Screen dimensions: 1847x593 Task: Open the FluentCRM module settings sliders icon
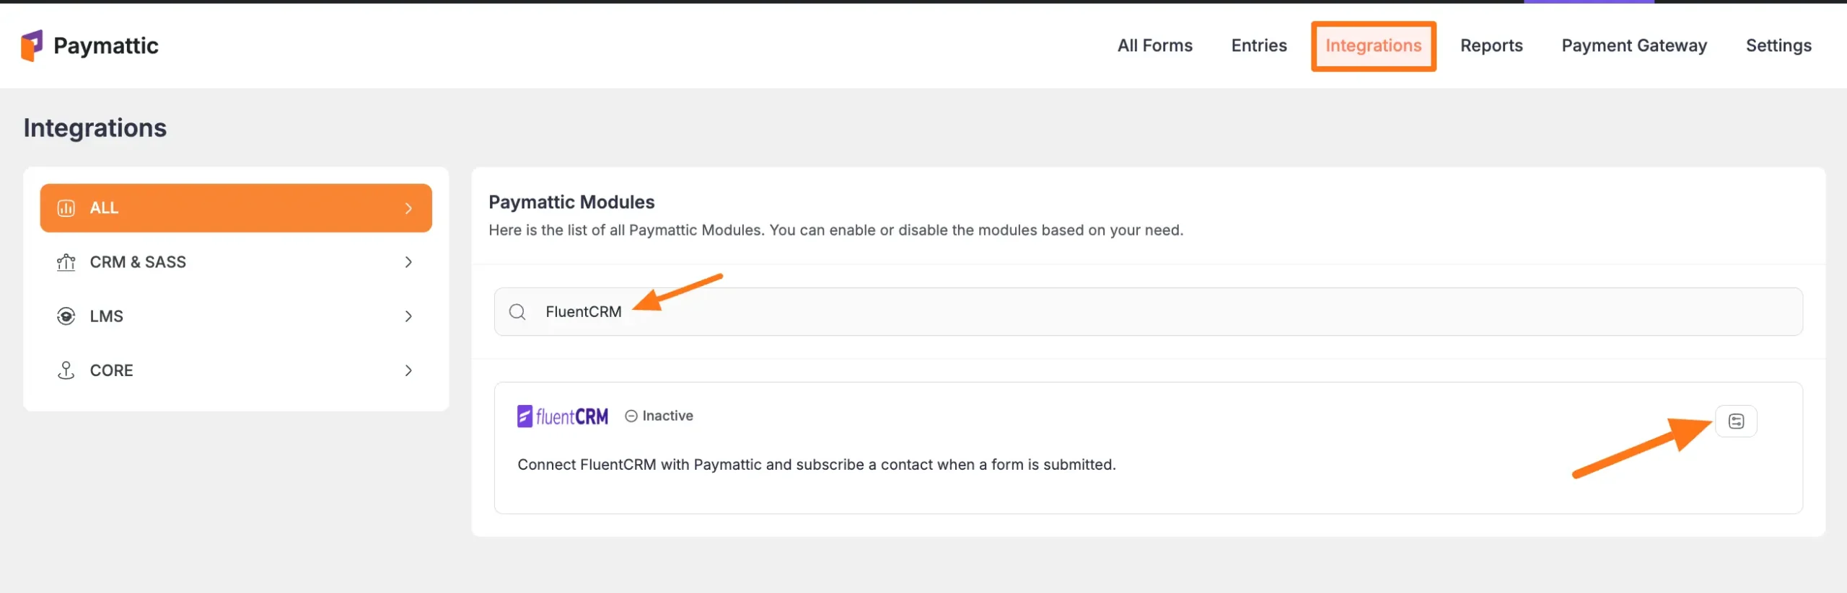click(x=1737, y=421)
